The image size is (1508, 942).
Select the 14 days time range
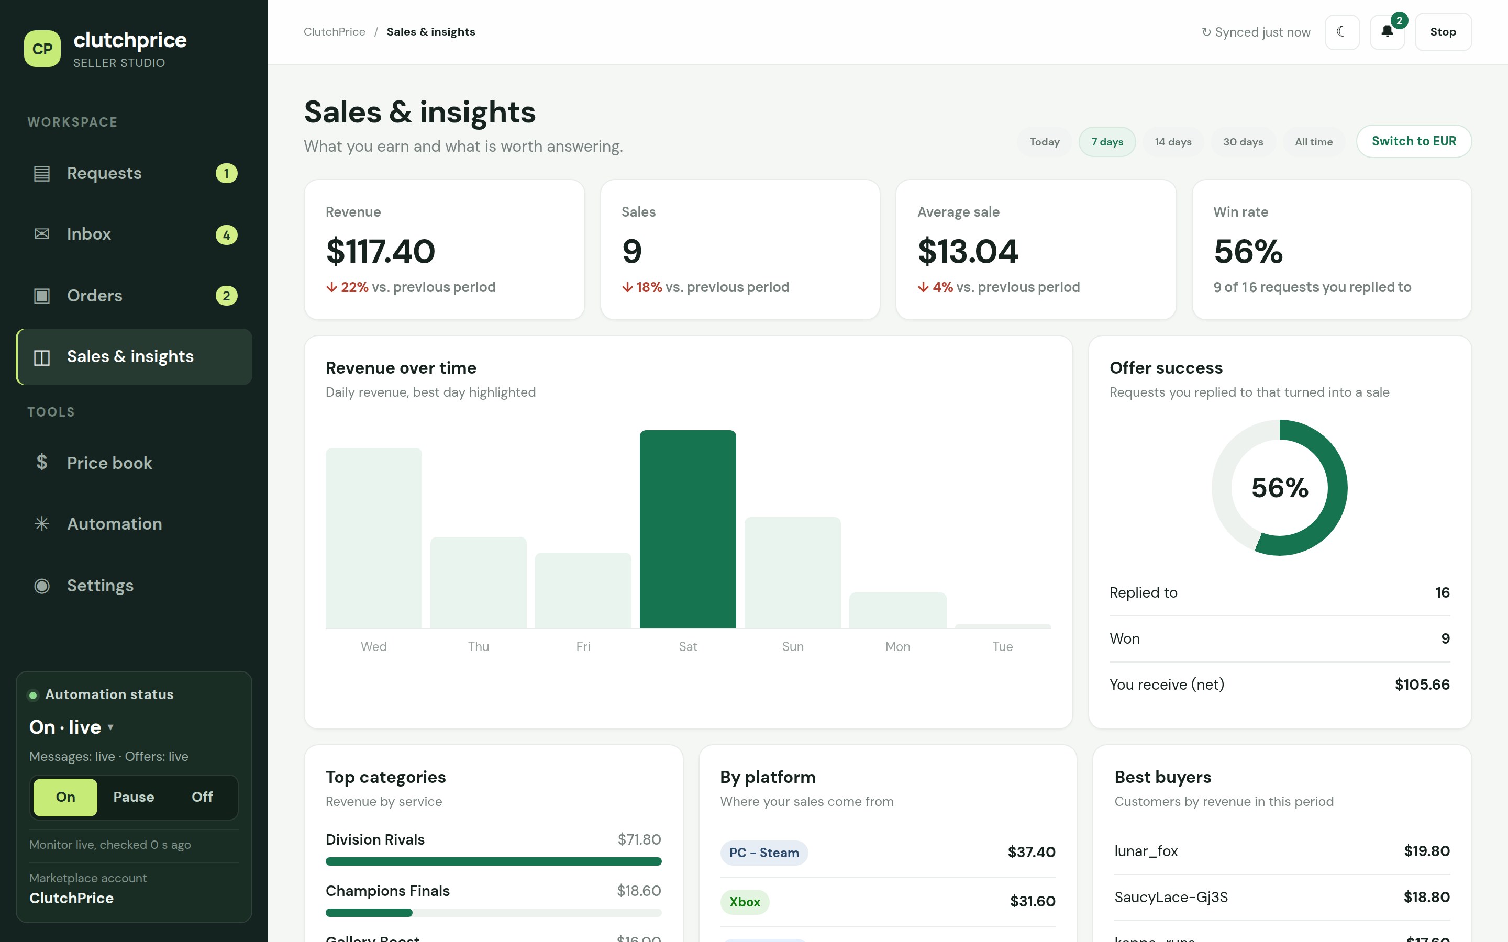tap(1173, 142)
